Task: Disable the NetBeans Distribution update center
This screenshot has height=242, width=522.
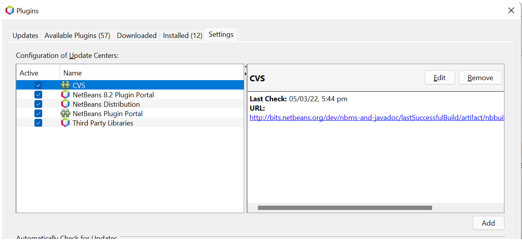Action: pos(38,104)
